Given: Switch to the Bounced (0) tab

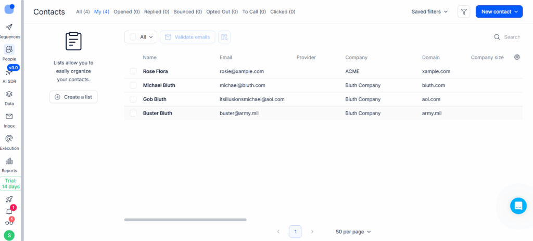Looking at the screenshot, I should [187, 11].
